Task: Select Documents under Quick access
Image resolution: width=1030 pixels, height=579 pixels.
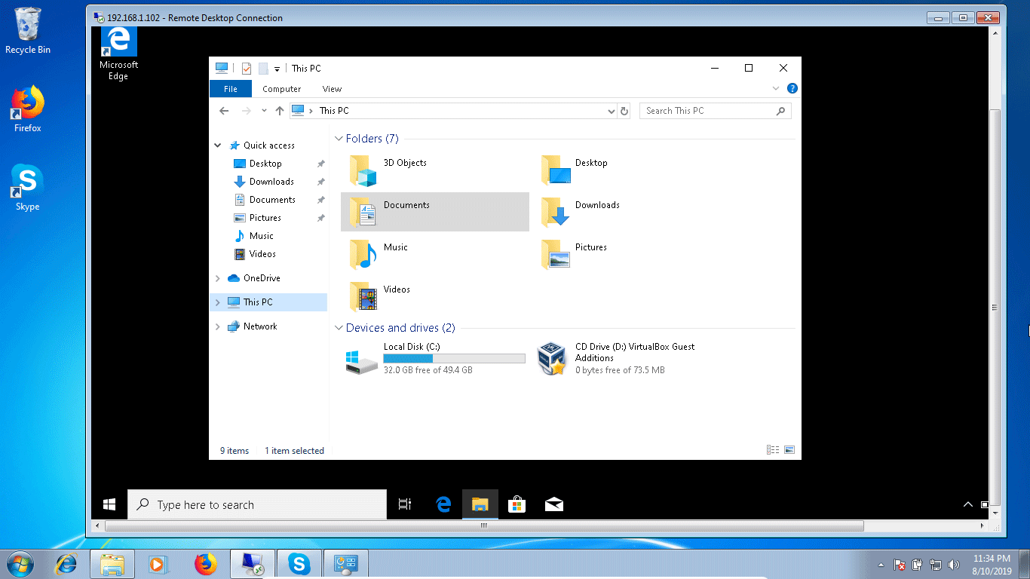Action: [x=272, y=200]
